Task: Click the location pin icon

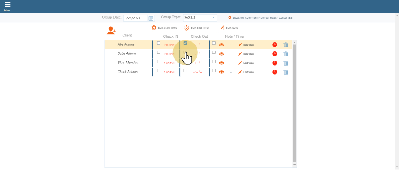Action: click(230, 18)
